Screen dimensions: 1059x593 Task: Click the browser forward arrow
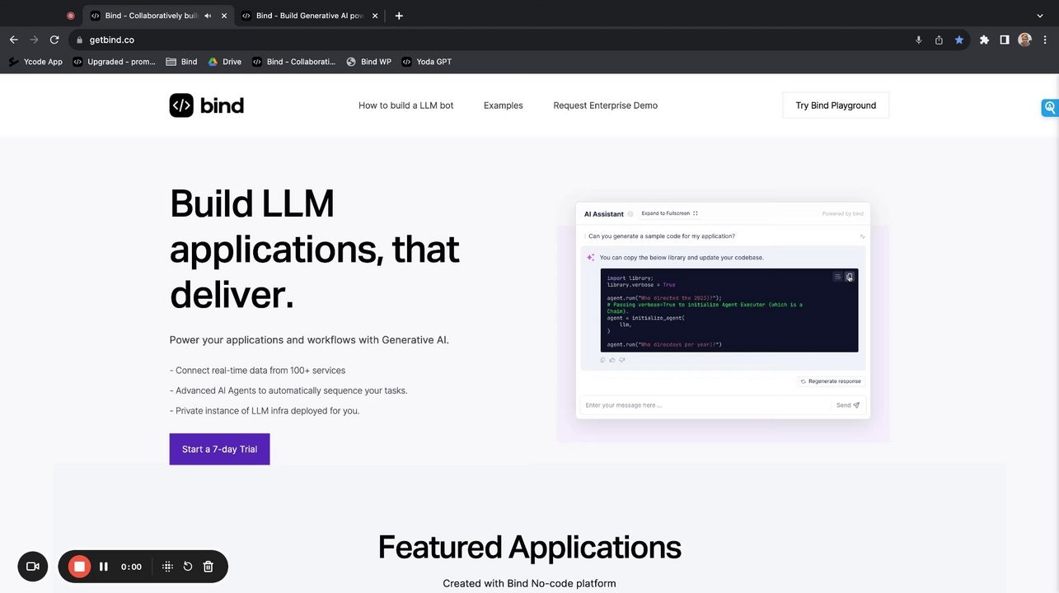pos(34,40)
